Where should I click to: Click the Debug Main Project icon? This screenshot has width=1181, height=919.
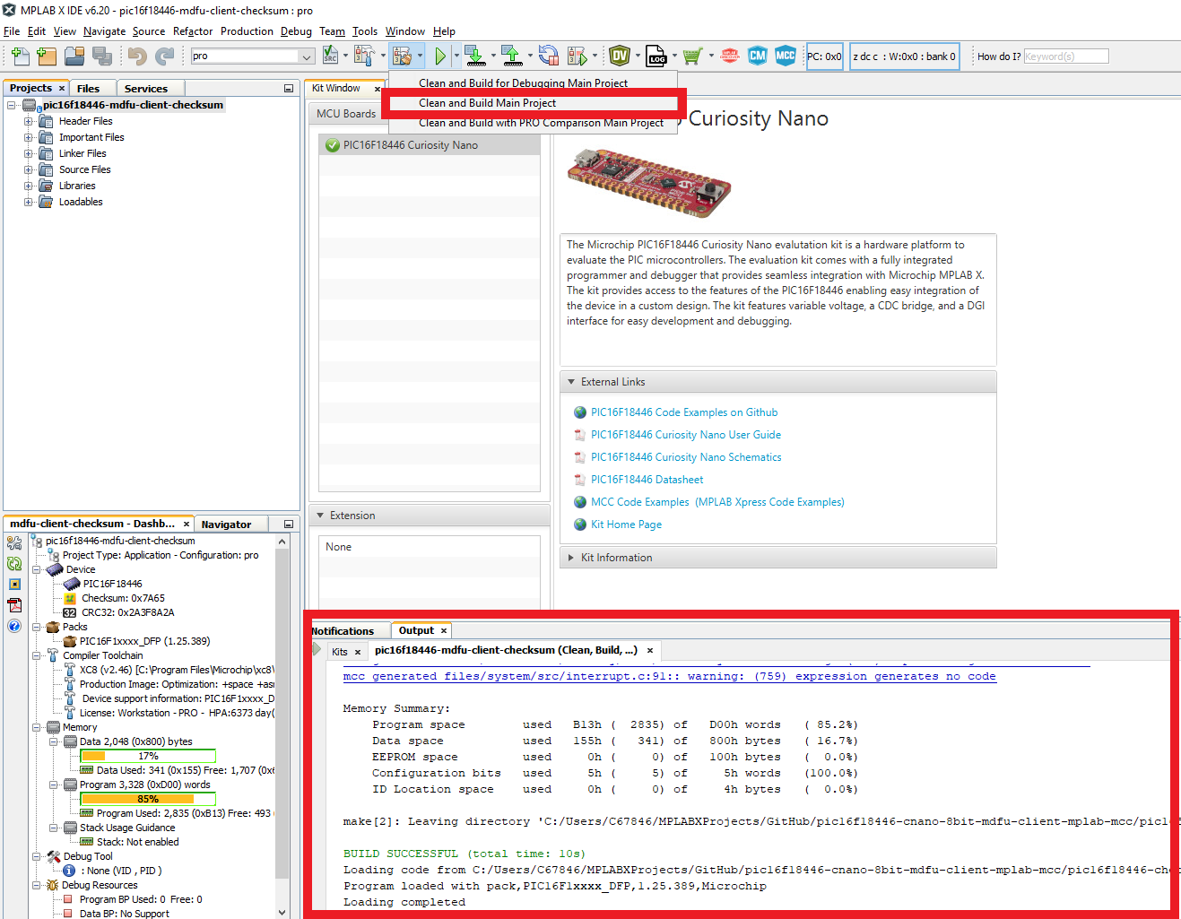[x=577, y=56]
